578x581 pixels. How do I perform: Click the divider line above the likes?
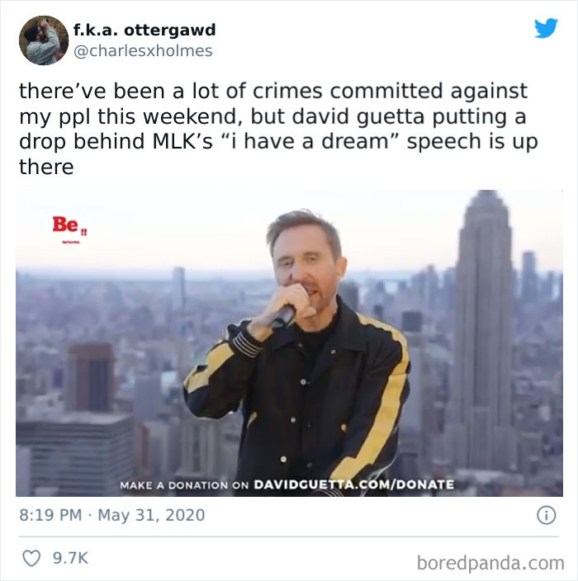coord(288,536)
